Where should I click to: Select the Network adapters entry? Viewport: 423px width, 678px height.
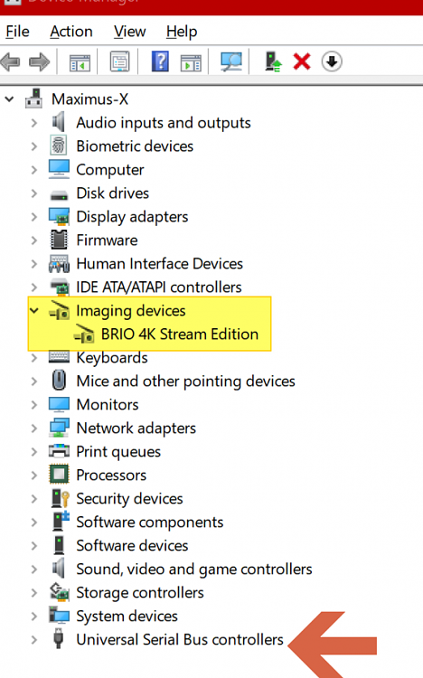click(136, 428)
